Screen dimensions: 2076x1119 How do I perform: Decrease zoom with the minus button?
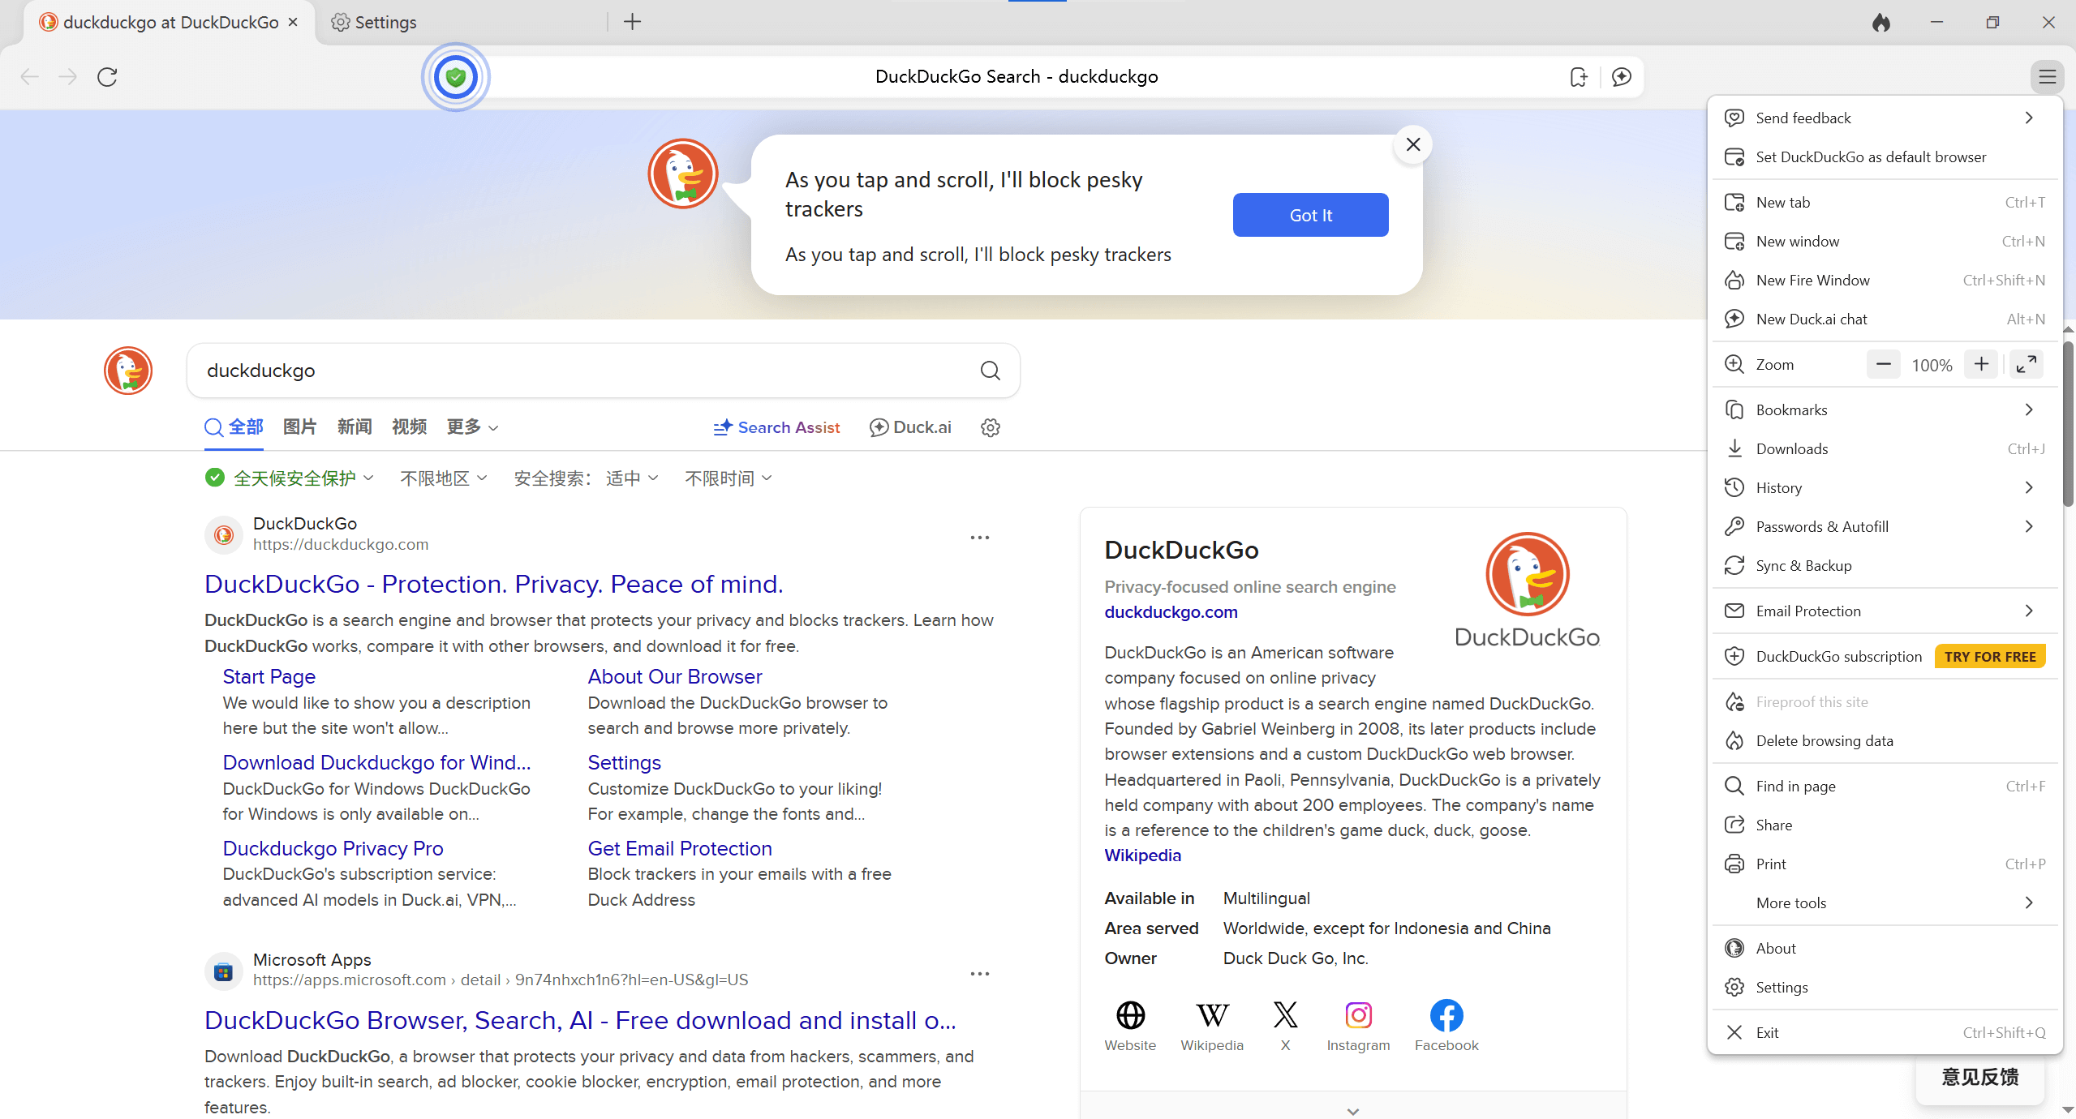[x=1883, y=365]
